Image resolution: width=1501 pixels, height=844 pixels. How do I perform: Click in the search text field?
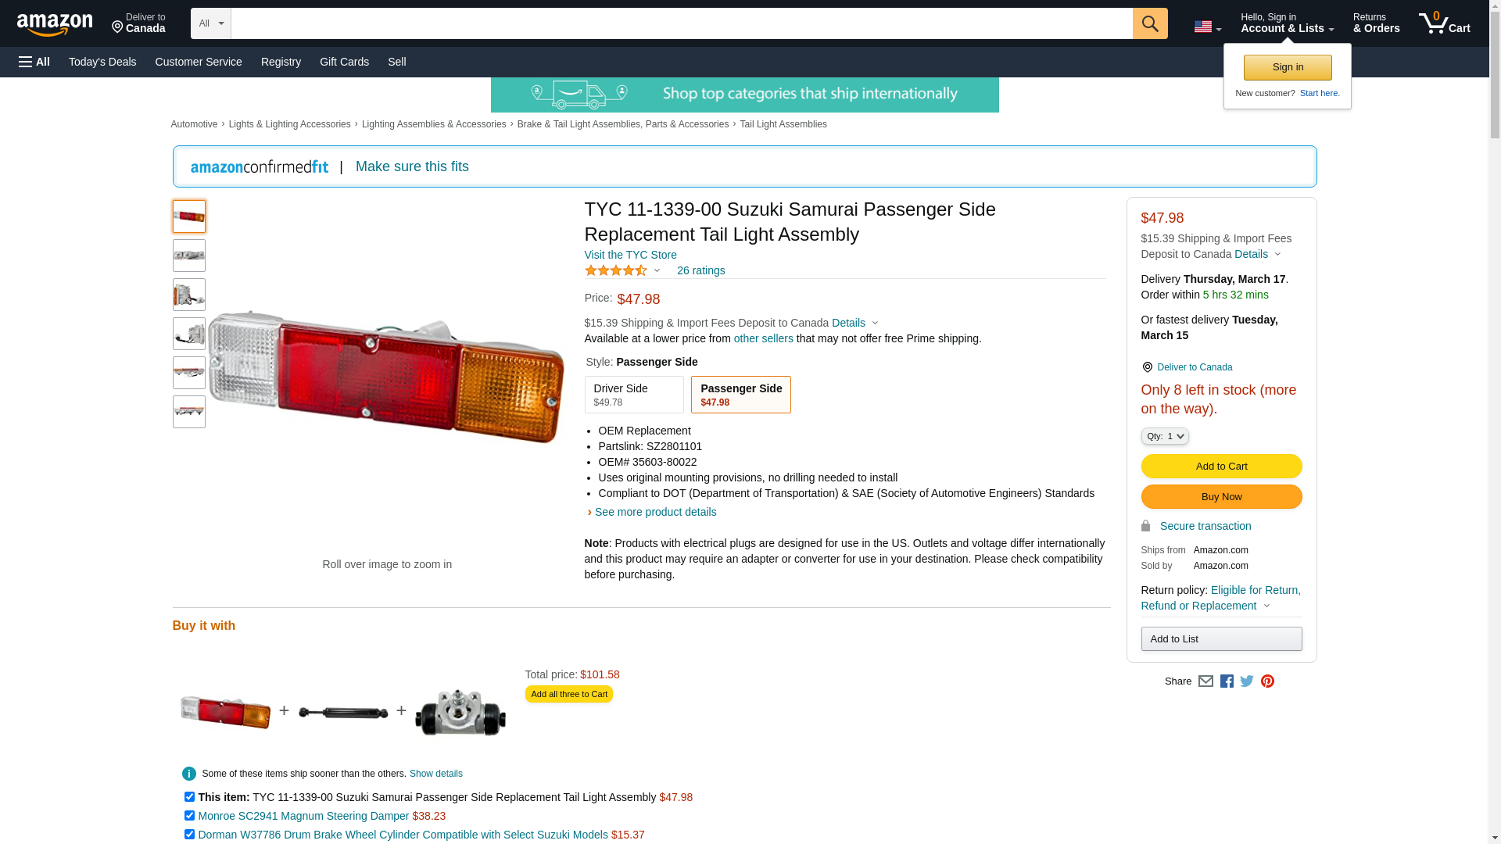tap(681, 23)
